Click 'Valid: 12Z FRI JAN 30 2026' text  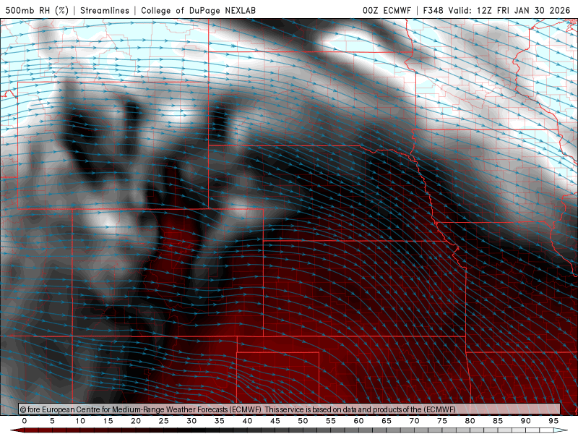click(509, 10)
